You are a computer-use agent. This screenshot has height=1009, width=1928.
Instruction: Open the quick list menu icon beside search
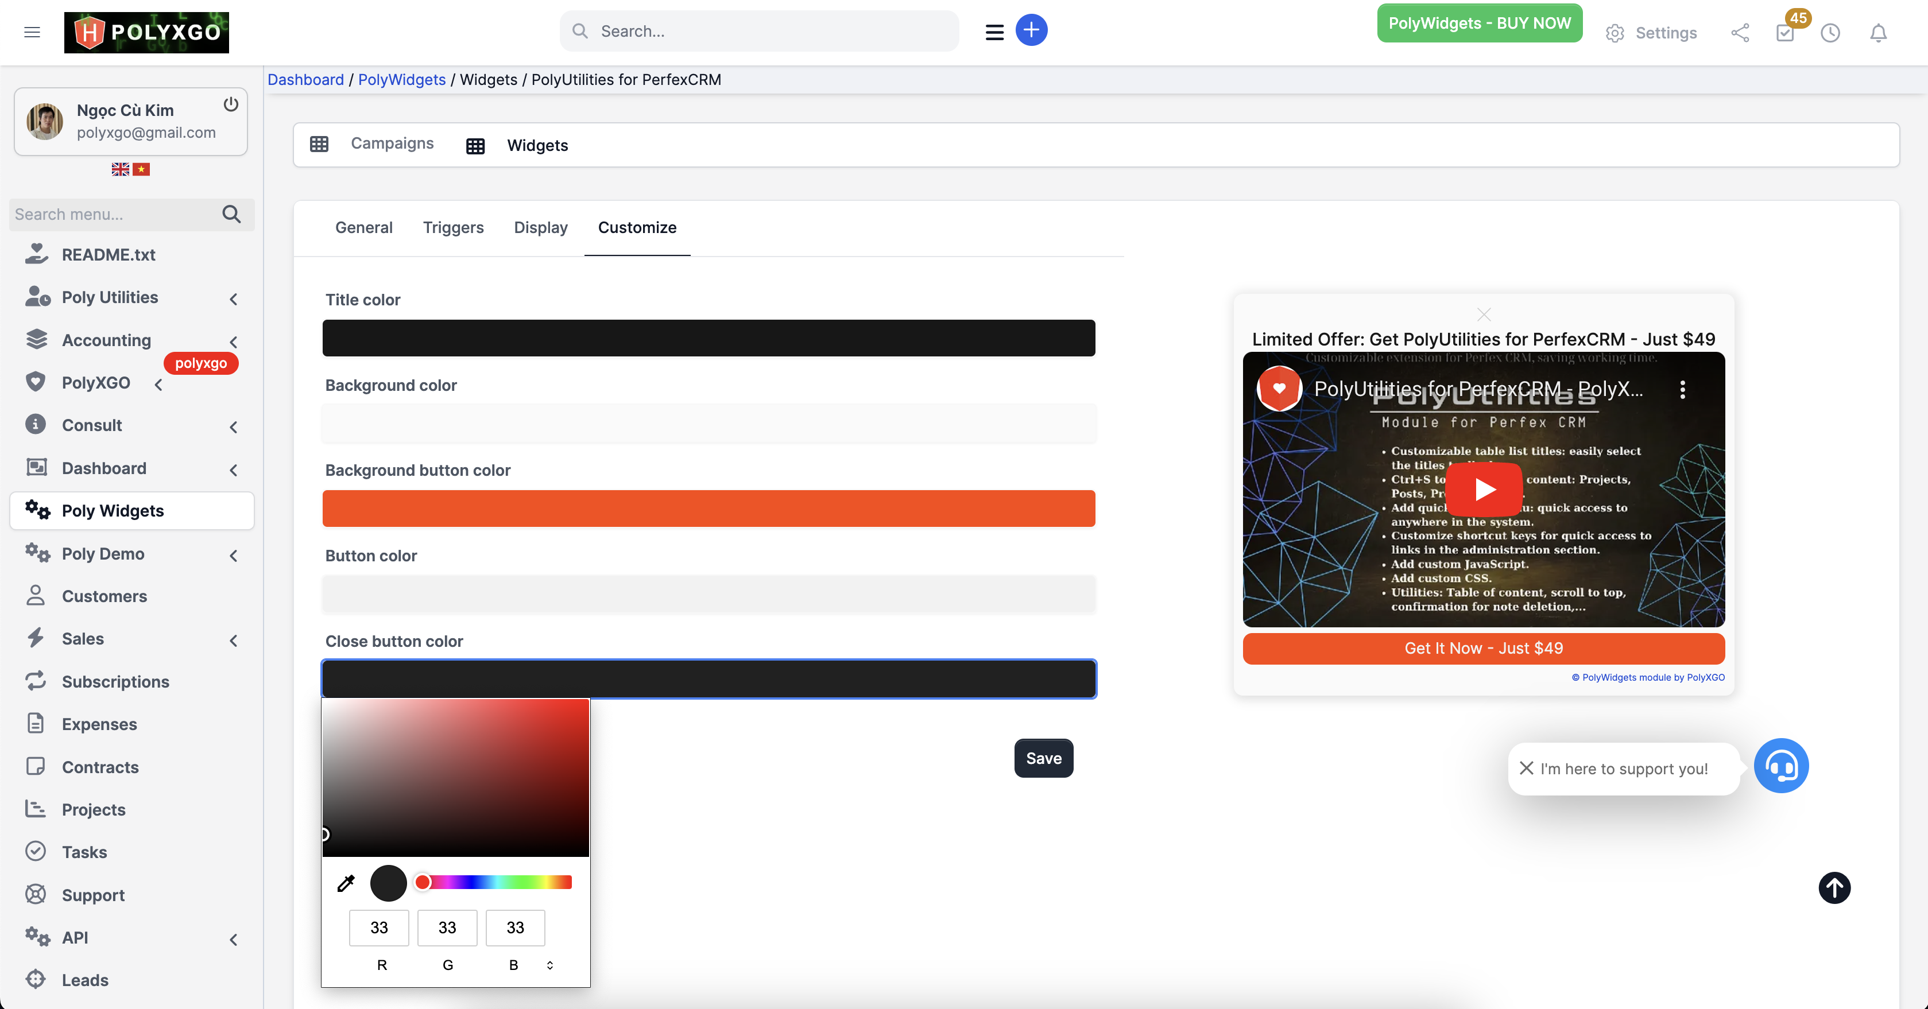point(994,32)
